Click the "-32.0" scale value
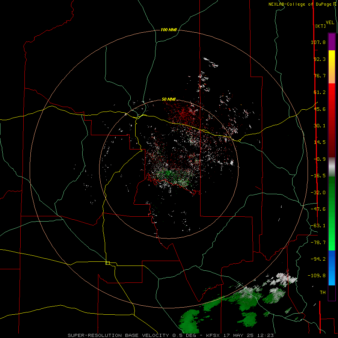 (318, 193)
